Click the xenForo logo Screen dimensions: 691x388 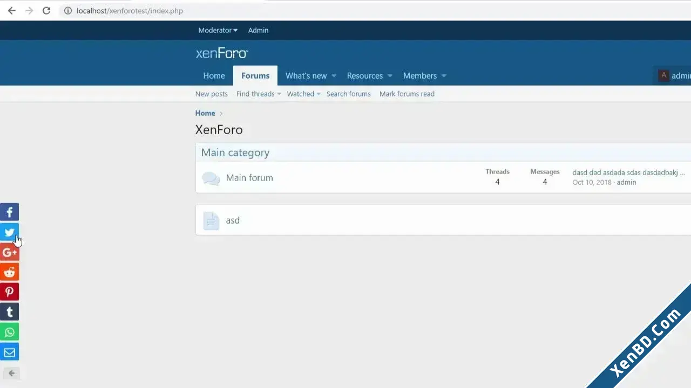point(222,53)
